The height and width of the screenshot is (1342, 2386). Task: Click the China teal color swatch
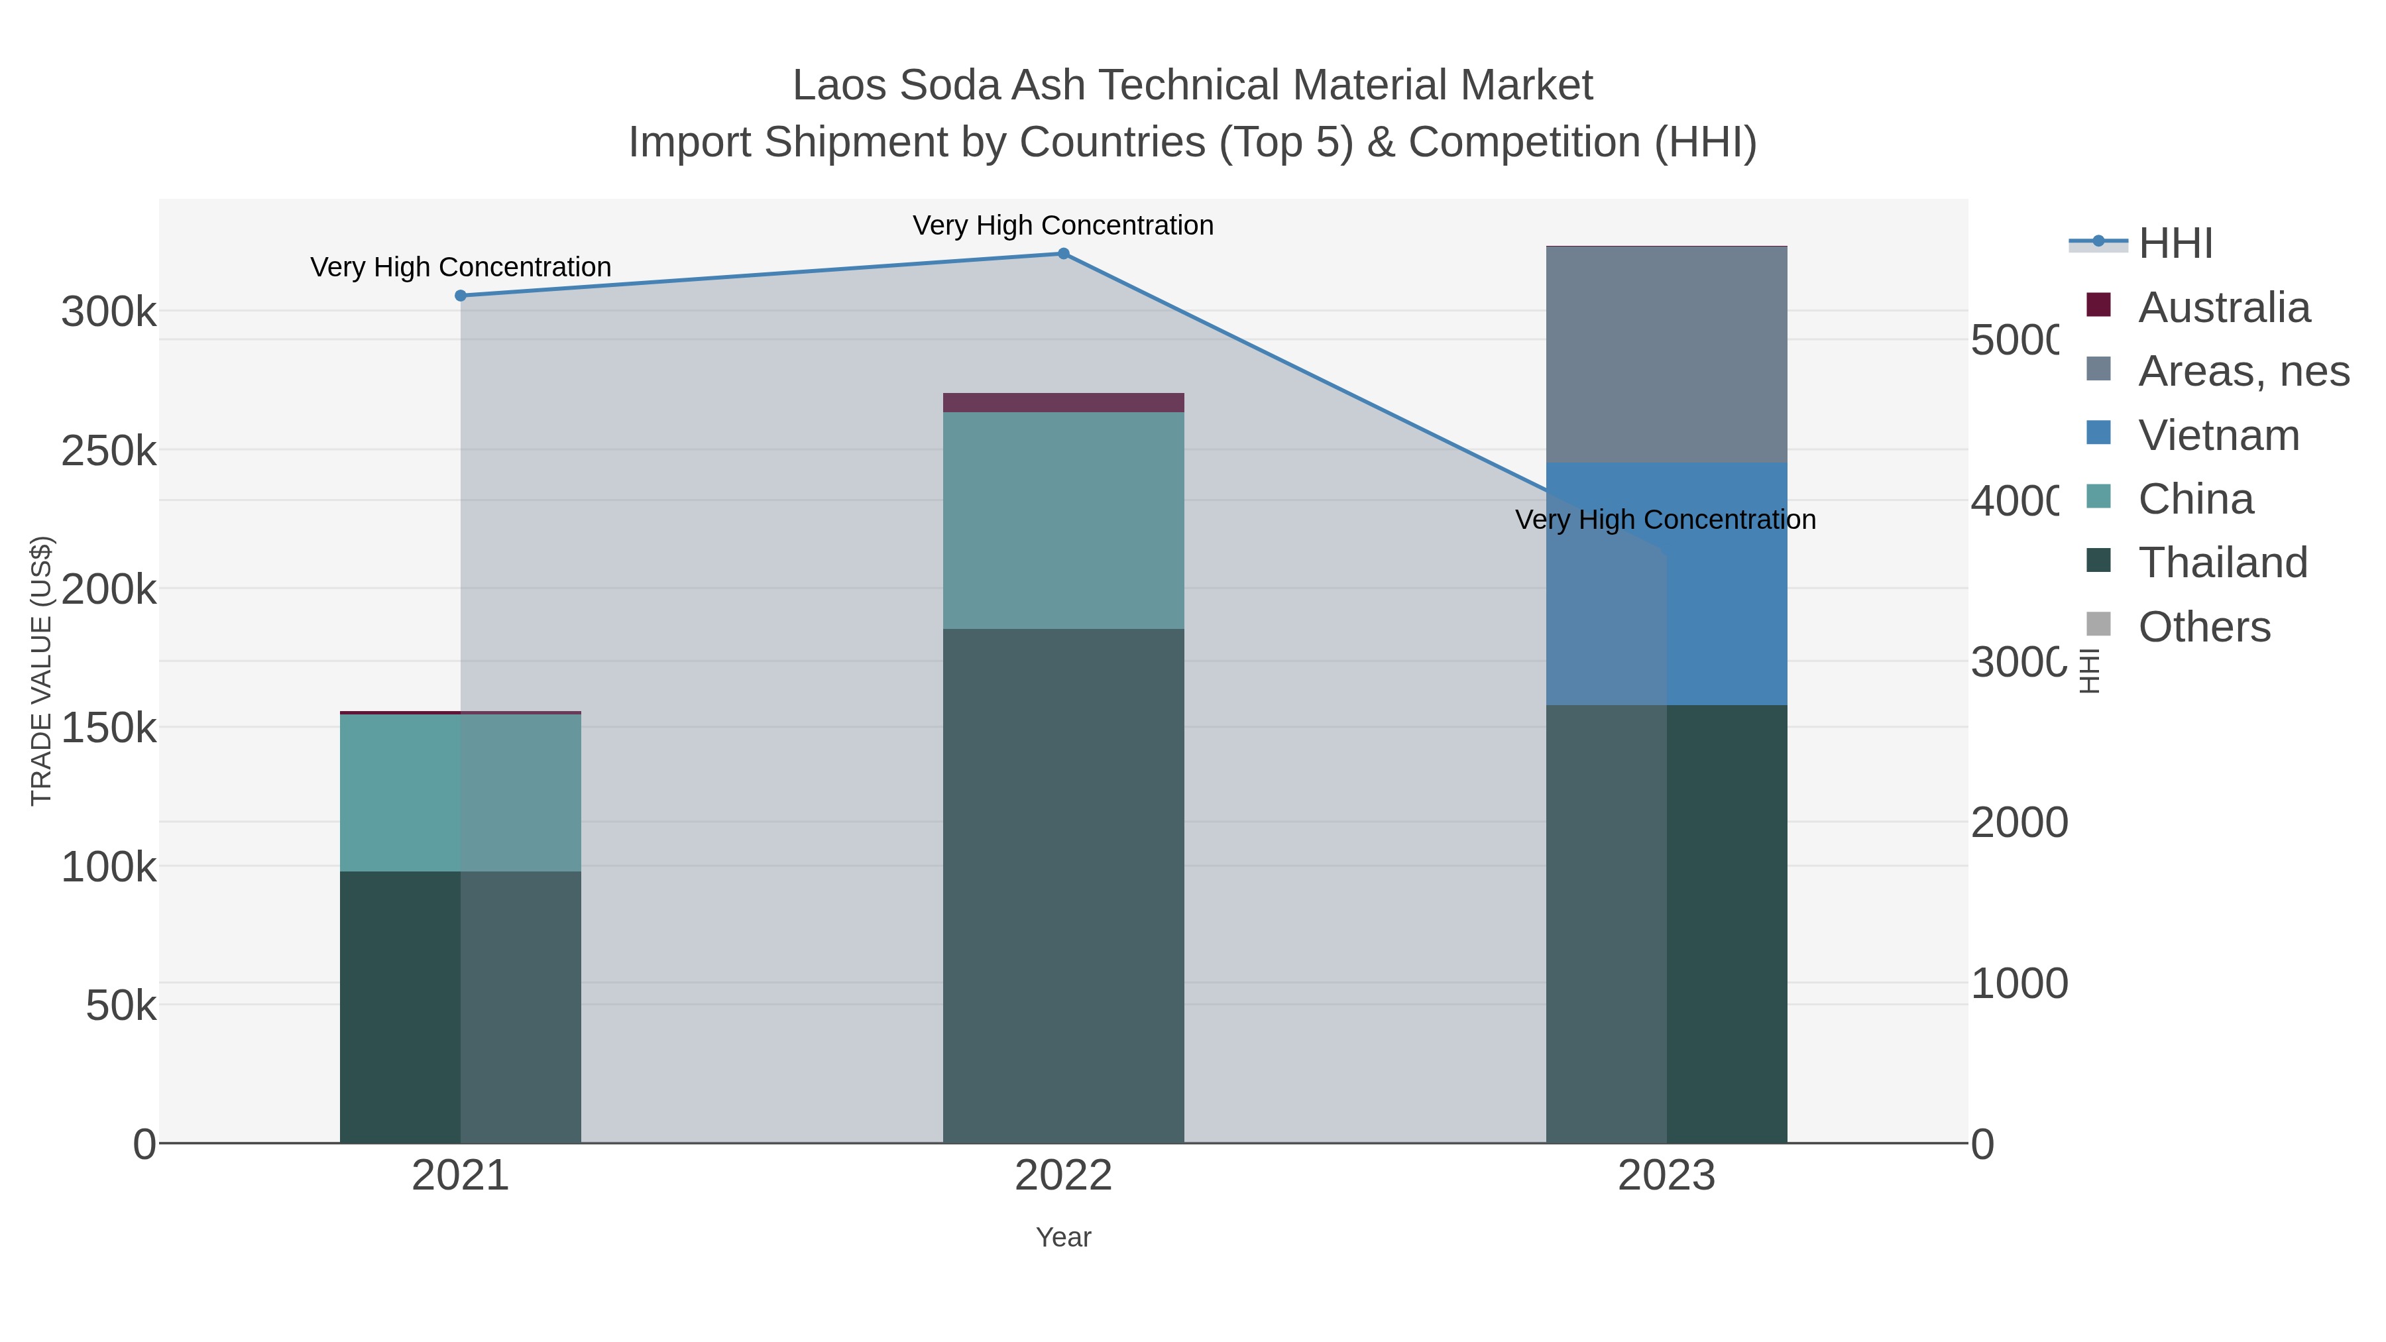[x=2098, y=496]
